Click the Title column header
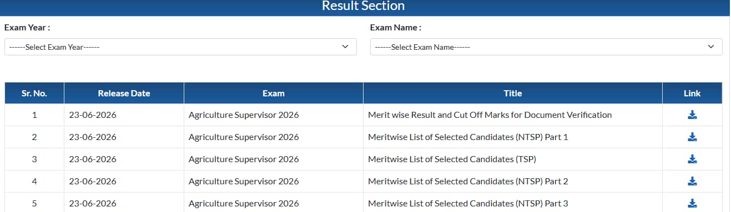731x212 pixels. 513,93
